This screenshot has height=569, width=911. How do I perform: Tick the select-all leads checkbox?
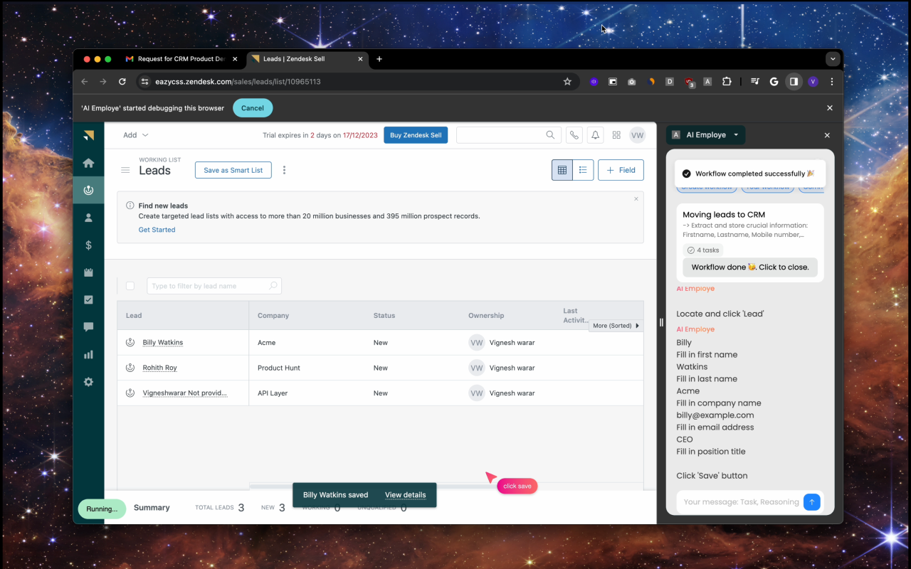pyautogui.click(x=130, y=286)
